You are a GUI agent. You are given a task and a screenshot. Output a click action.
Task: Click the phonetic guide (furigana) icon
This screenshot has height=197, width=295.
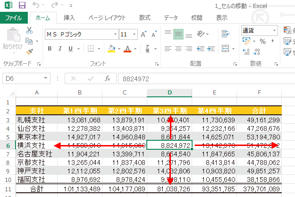coord(147,49)
